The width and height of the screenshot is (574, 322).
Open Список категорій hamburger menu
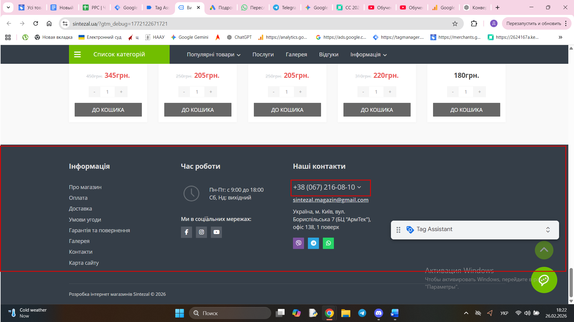78,55
